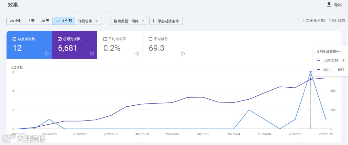The height and width of the screenshot is (145, 348).
Task: Select the 24 小时 range tab
Action: tap(16, 21)
